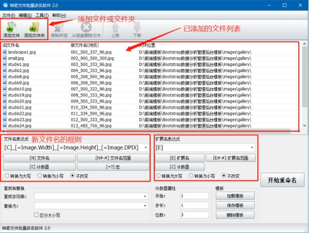Click the [N] 文件名 button
The image size is (309, 233).
tap(40, 158)
